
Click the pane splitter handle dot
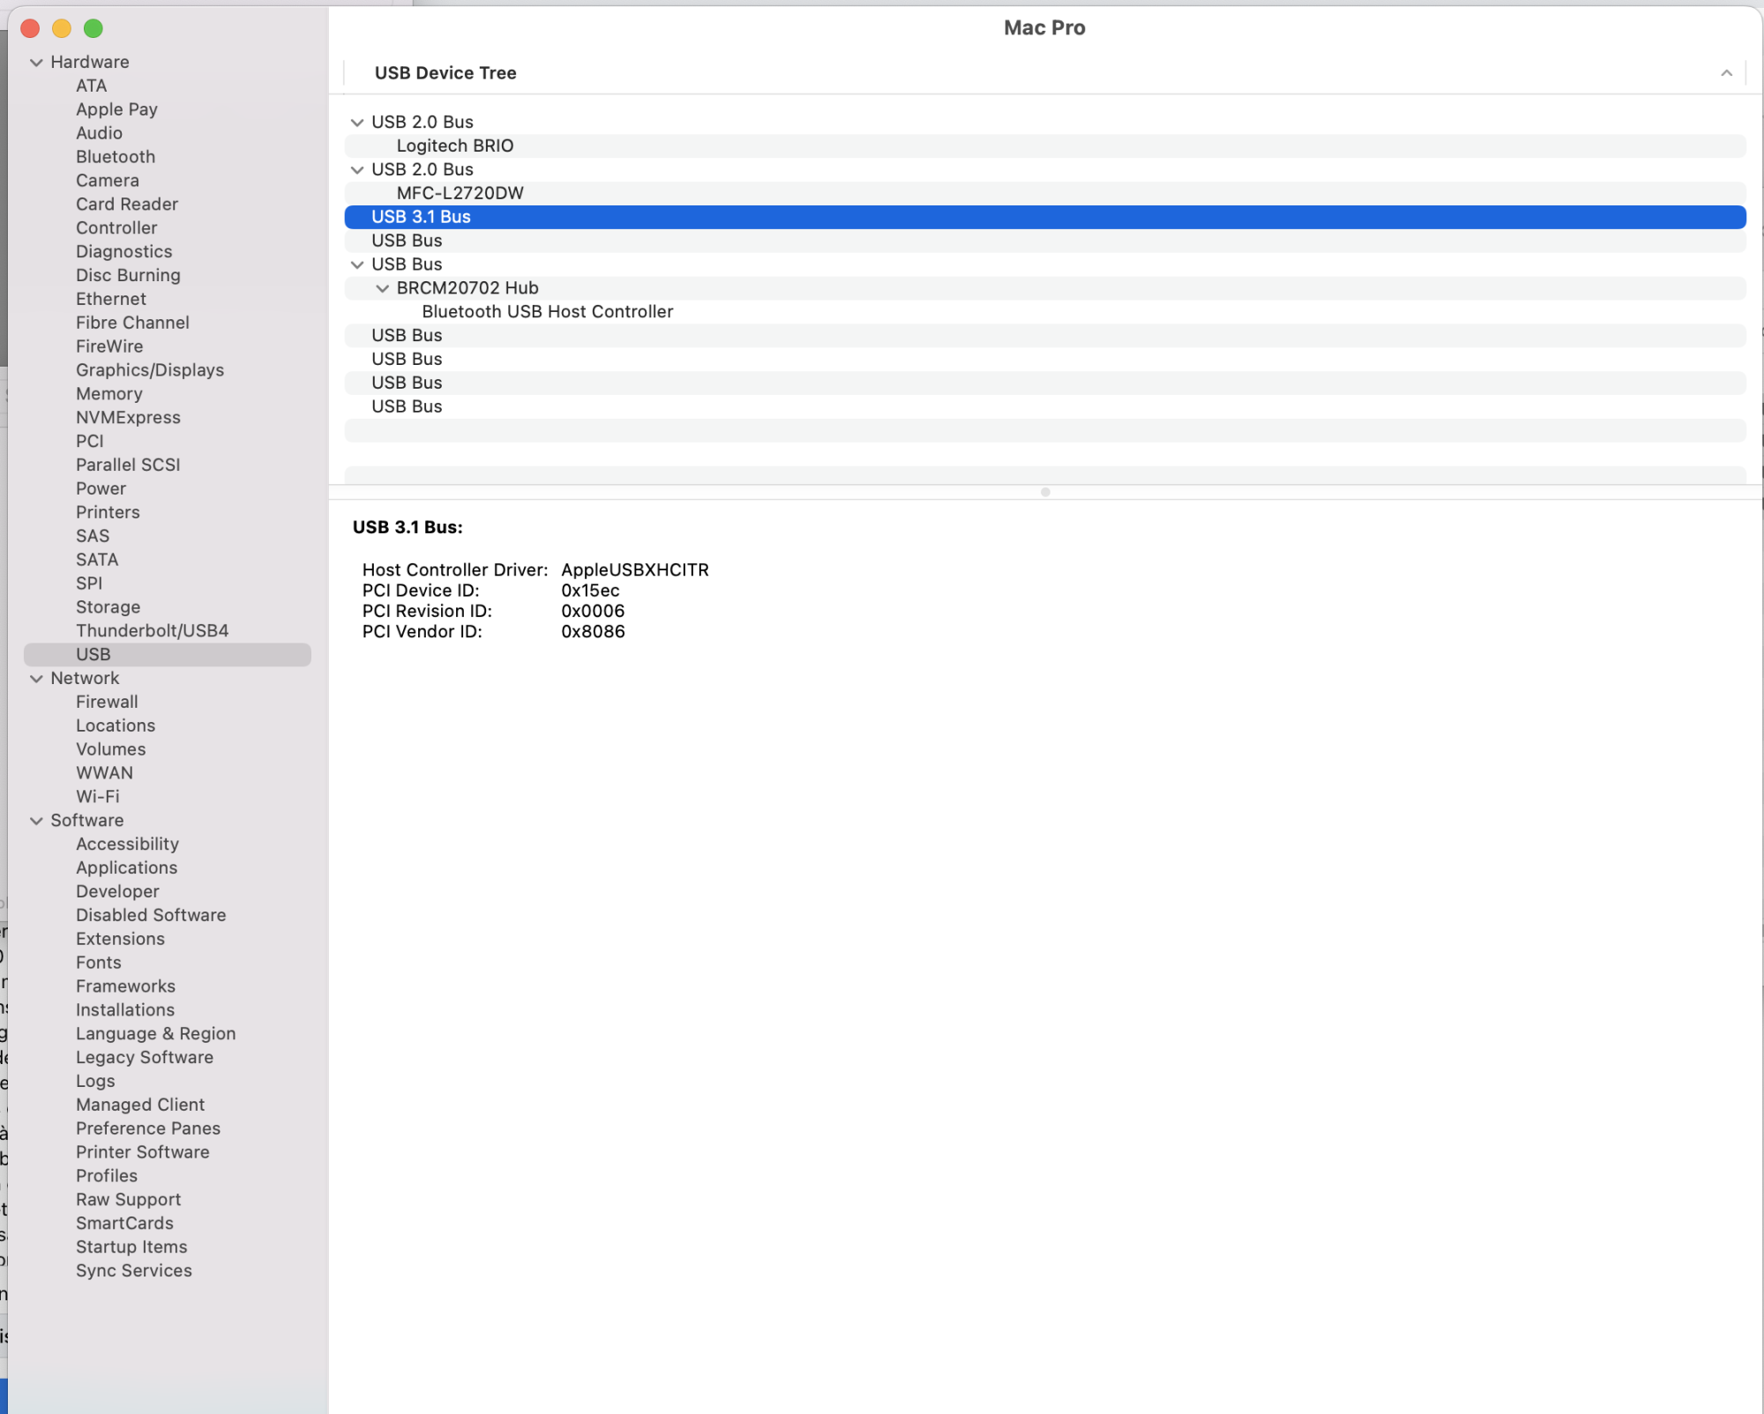point(1045,492)
